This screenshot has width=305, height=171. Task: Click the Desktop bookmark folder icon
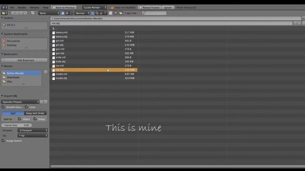(4, 45)
